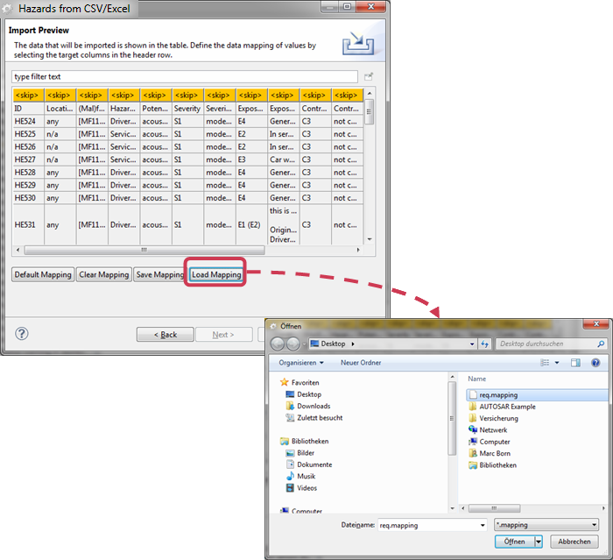Image resolution: width=613 pixels, height=560 pixels.
Task: Click the Car w... cell in HE527 row
Action: tap(284, 159)
